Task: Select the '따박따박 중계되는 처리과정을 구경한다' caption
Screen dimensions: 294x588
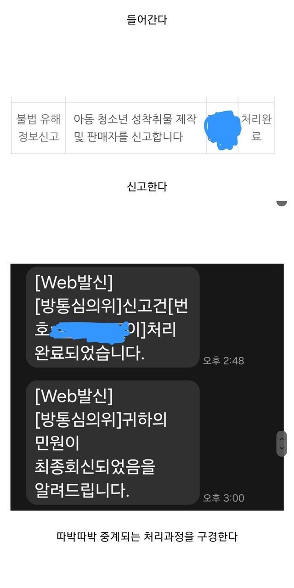Action: 147,536
